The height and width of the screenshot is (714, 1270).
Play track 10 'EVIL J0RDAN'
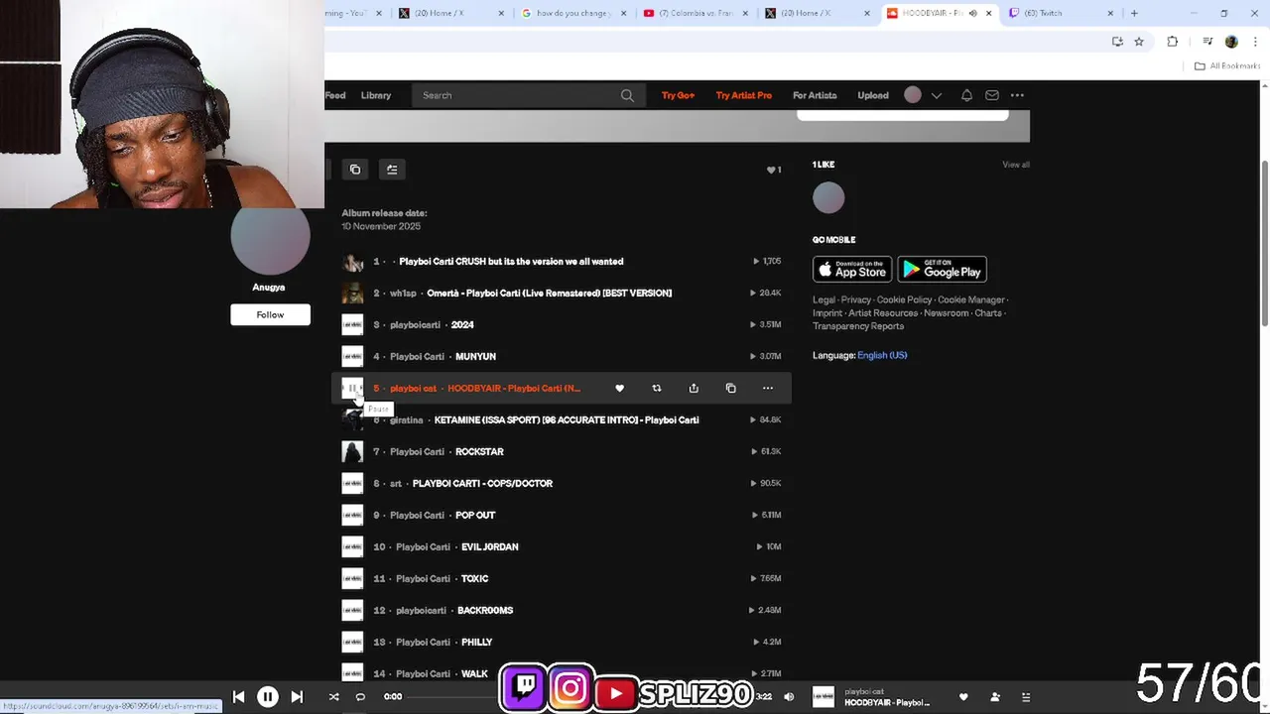(489, 546)
